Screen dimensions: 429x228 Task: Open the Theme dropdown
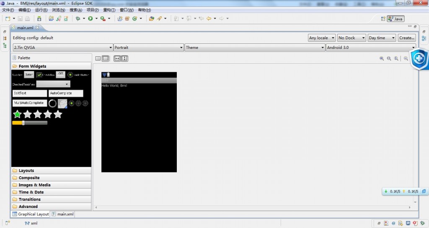tap(255, 48)
